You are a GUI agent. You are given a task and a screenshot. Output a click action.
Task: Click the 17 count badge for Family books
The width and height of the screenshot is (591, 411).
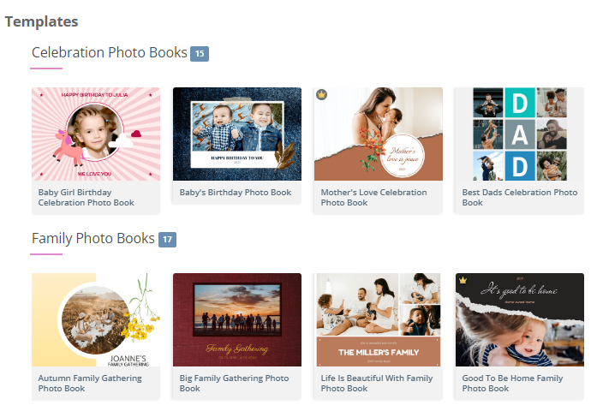(x=167, y=240)
